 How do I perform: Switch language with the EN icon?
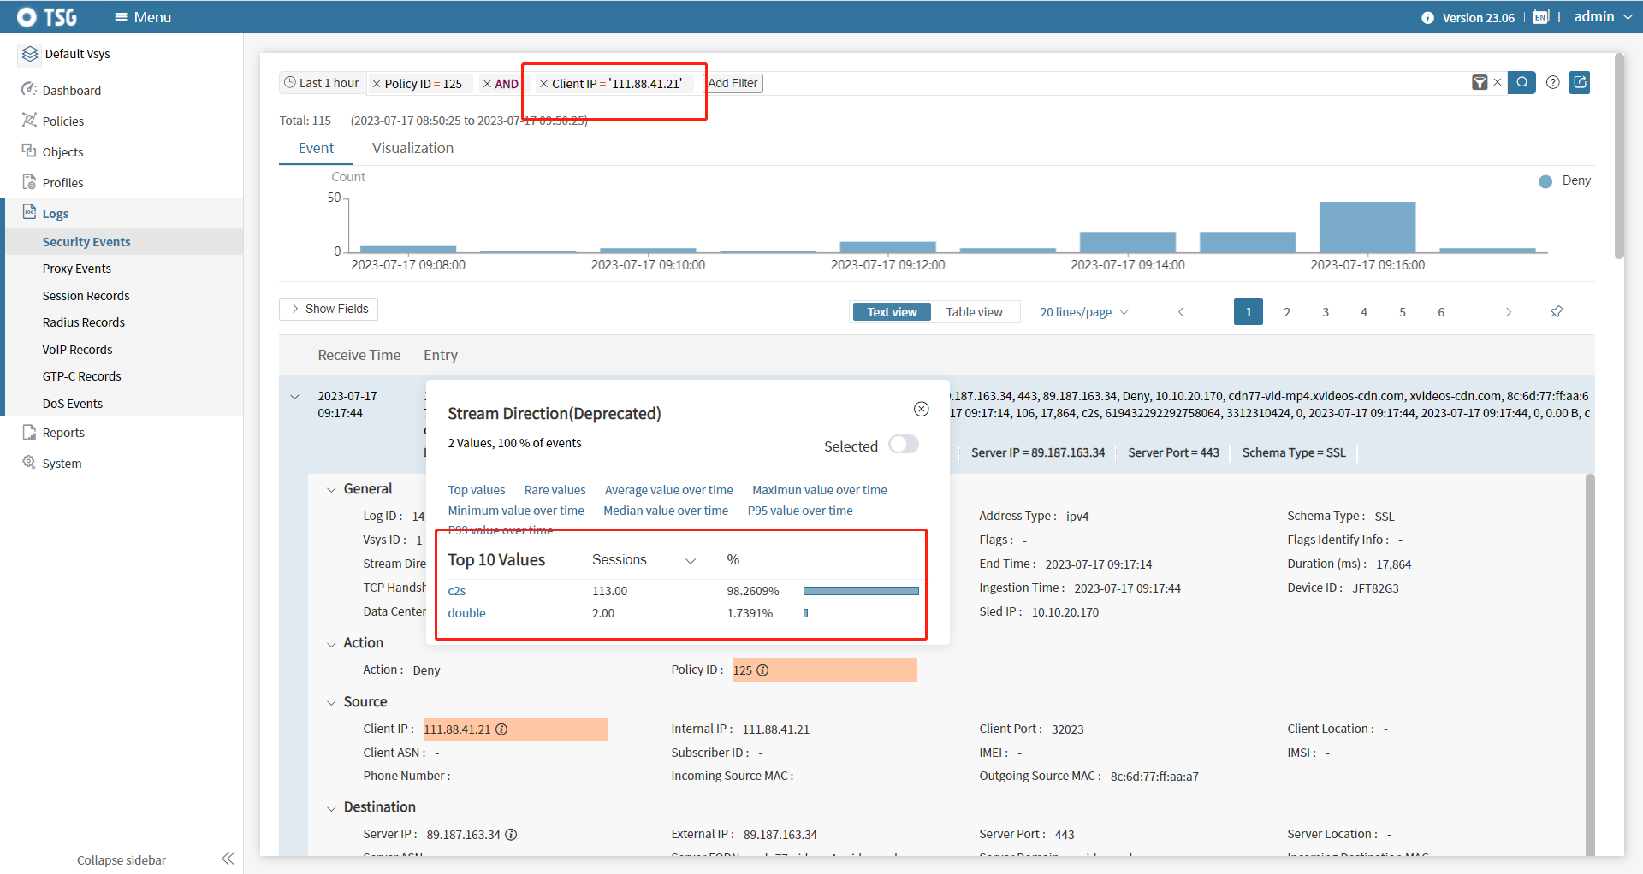click(x=1540, y=17)
